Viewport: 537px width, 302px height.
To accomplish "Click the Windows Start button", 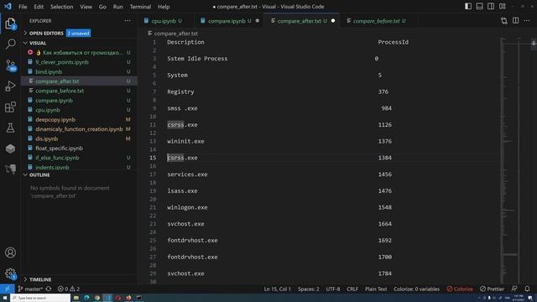I will [5, 298].
